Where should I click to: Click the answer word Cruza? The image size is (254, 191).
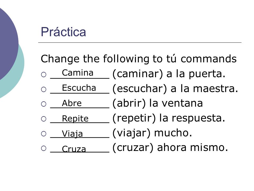pyautogui.click(x=74, y=149)
